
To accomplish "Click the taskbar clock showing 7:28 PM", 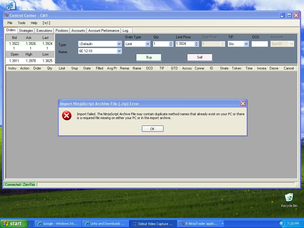I will (293, 224).
